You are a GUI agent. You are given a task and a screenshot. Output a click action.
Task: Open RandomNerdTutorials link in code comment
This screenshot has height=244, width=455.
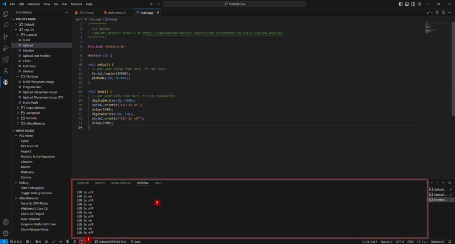(213, 33)
